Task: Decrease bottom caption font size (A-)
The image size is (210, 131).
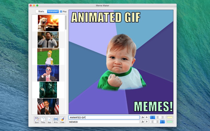Action: point(147,122)
